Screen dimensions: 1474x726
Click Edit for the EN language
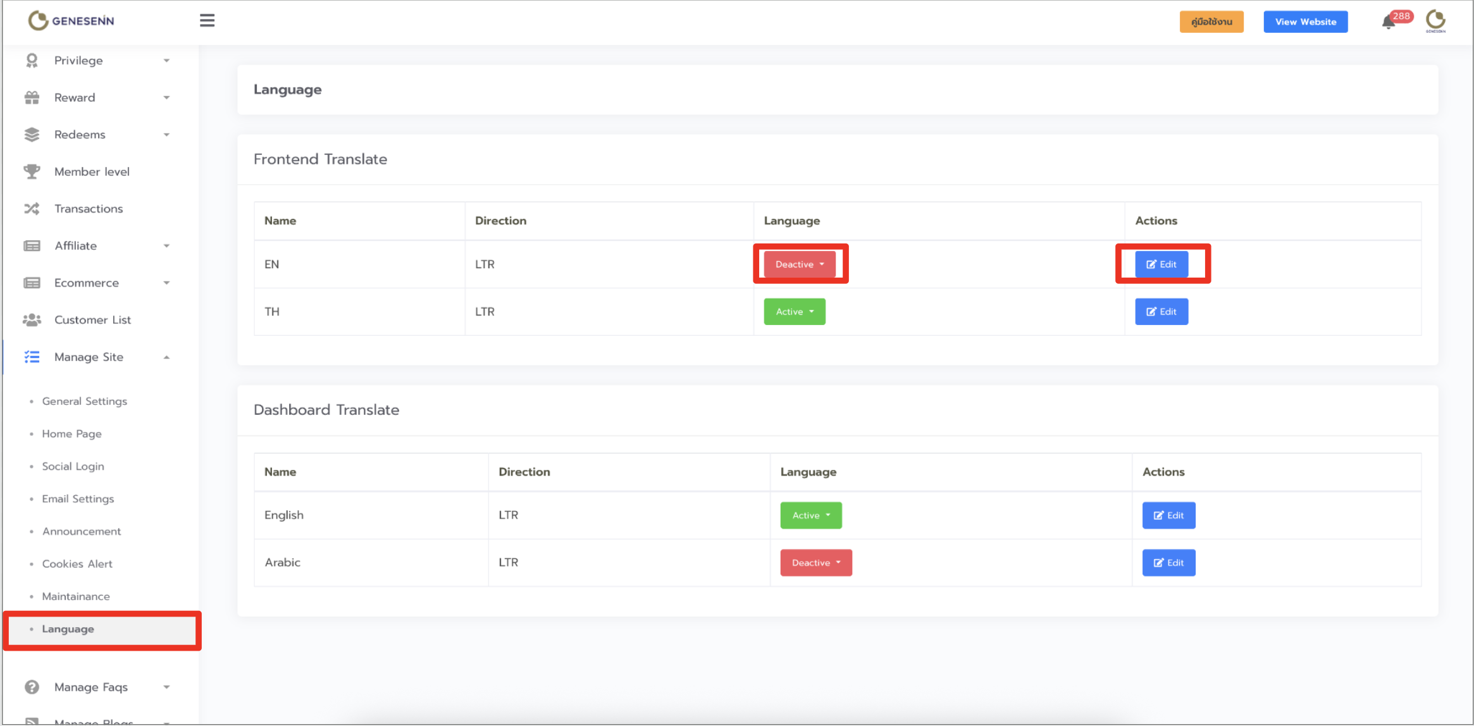(1161, 264)
